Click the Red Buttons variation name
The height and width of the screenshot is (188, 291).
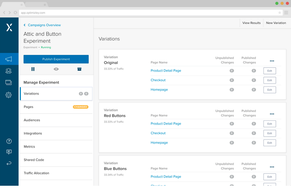115,116
